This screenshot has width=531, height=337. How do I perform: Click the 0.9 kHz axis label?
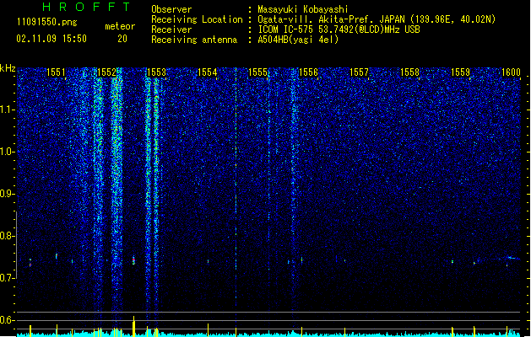click(8, 194)
